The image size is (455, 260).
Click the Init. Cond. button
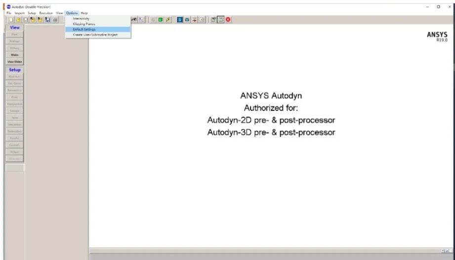click(14, 83)
